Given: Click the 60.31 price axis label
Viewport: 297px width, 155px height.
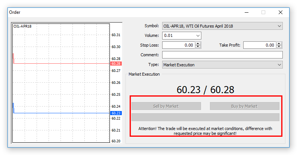Looking at the screenshot, I should pos(116,35).
